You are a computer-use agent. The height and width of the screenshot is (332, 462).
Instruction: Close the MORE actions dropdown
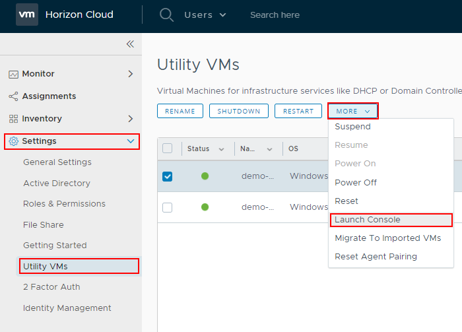pos(352,111)
